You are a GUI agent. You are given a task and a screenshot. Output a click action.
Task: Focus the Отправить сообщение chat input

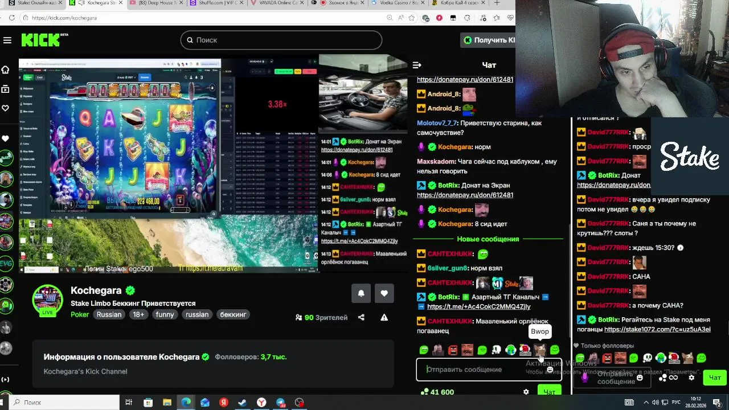tap(489, 370)
